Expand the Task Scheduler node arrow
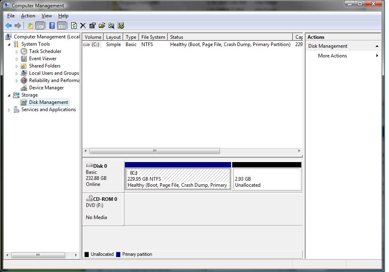Image resolution: width=389 pixels, height=272 pixels. click(x=17, y=52)
